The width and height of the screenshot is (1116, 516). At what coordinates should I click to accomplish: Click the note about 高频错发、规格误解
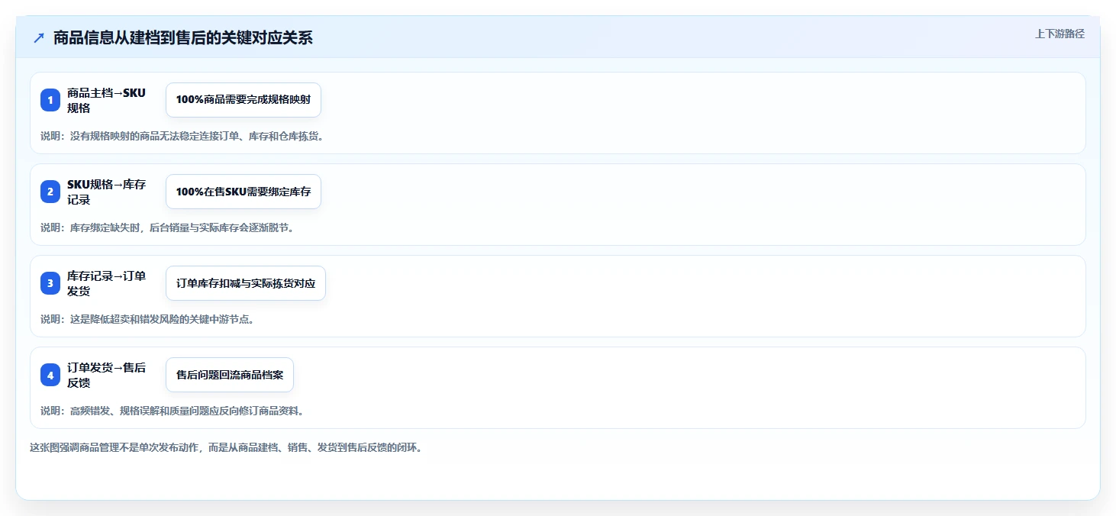coord(173,411)
